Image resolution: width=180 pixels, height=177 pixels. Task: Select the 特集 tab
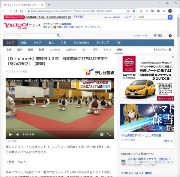(x=64, y=43)
